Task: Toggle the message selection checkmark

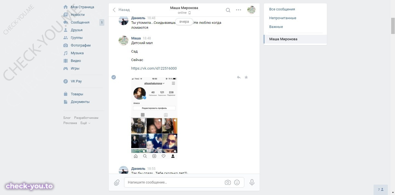Action: click(x=114, y=77)
